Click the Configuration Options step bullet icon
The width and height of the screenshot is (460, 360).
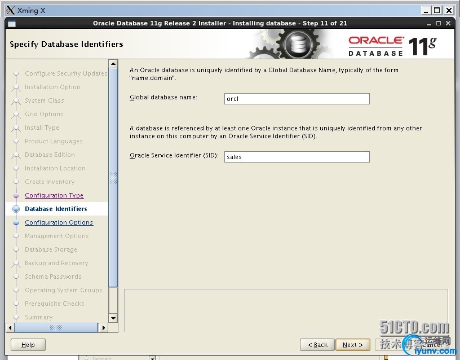tap(16, 222)
